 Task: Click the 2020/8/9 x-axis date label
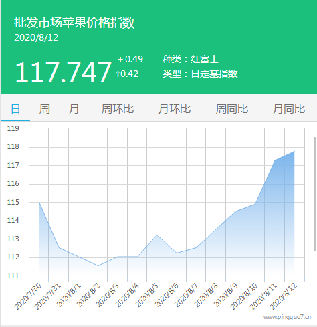(x=225, y=295)
